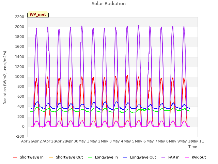Click the May 9 x-axis label

coord(175,141)
